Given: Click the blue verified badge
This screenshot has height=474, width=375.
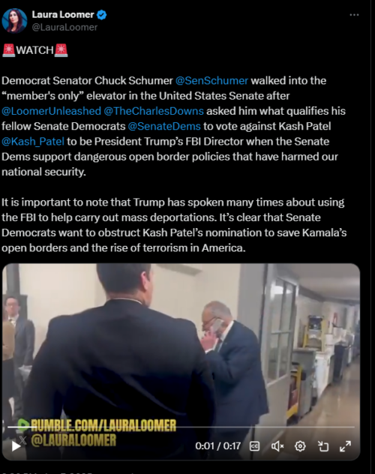Looking at the screenshot, I should pos(101,14).
